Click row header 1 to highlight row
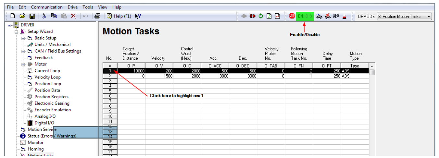This screenshot has height=158, width=439. point(110,71)
